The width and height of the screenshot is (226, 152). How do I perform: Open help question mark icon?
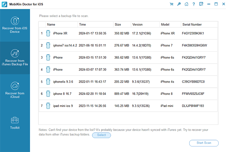click(194, 4)
